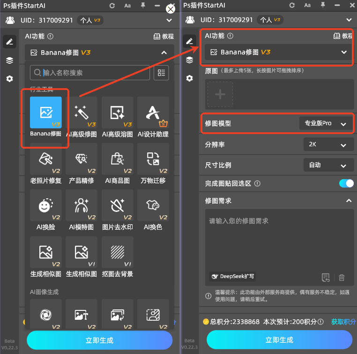The width and height of the screenshot is (357, 354).
Task: Open AI商品图 tool
Action: click(118, 159)
